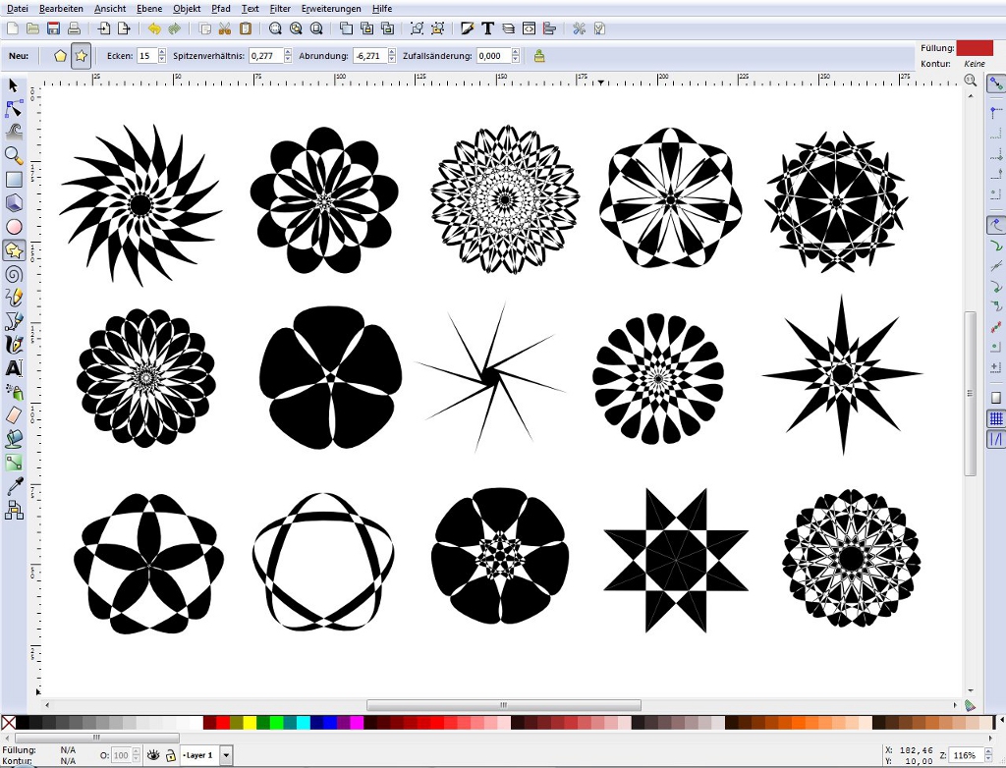Click the red Füllung fill indicator

click(x=975, y=48)
